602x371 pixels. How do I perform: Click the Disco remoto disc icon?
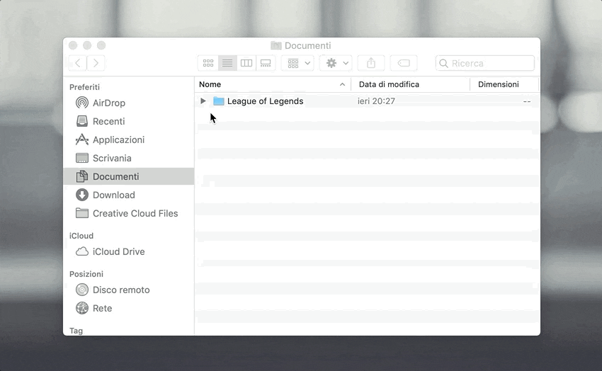pyautogui.click(x=81, y=290)
